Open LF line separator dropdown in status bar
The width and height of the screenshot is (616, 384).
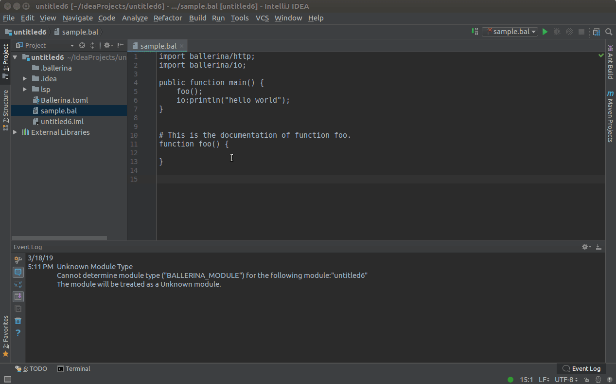tap(544, 380)
